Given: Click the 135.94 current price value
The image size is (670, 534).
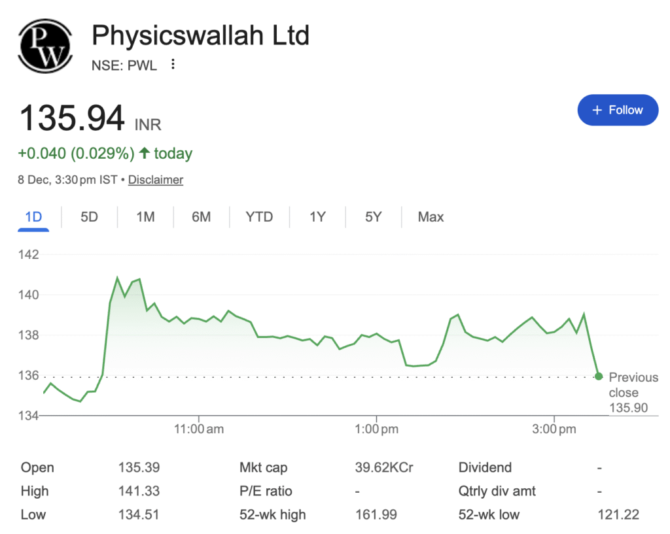Looking at the screenshot, I should (x=72, y=118).
